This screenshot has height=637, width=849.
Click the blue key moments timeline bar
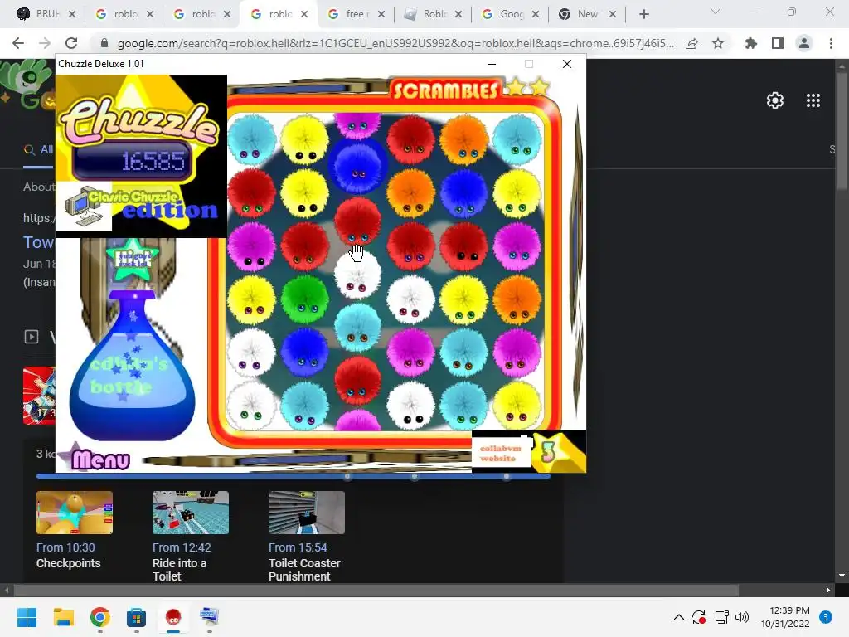293,476
